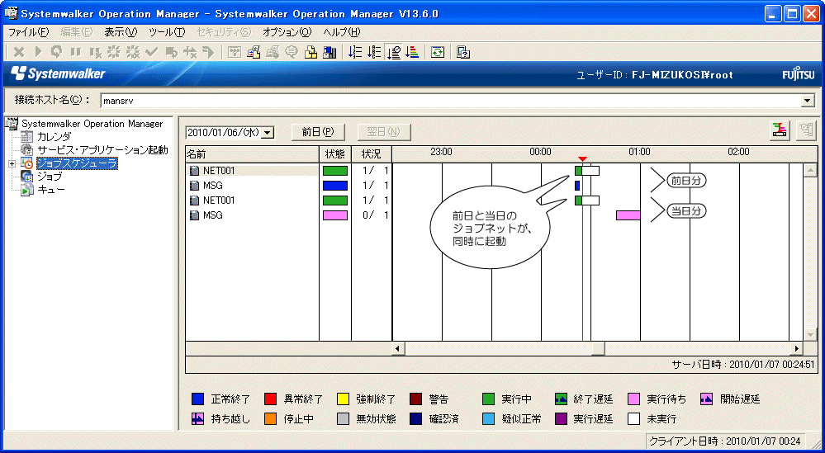Click the green refresh toolbar icon
This screenshot has height=453, width=825.
[438, 52]
